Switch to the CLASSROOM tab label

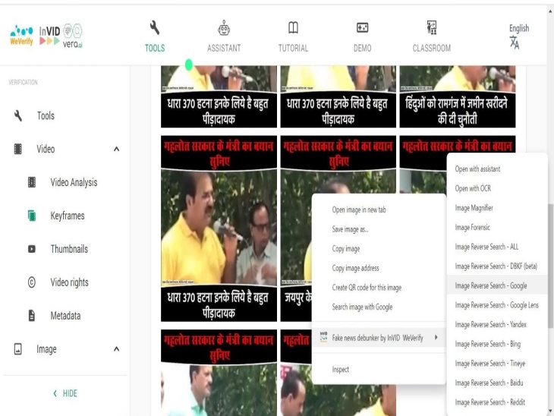tap(431, 48)
